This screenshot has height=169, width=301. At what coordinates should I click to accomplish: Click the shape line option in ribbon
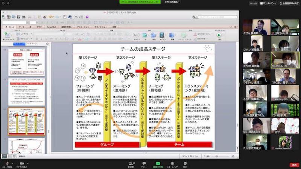point(200,39)
